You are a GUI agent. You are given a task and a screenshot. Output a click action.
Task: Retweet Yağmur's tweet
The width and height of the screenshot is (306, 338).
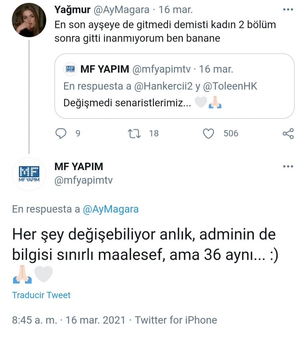click(135, 133)
